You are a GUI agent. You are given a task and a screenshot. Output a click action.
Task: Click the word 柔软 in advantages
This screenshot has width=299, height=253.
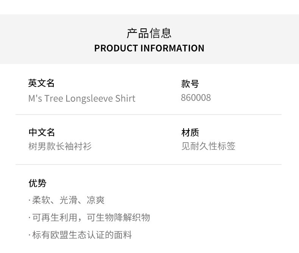point(42,200)
